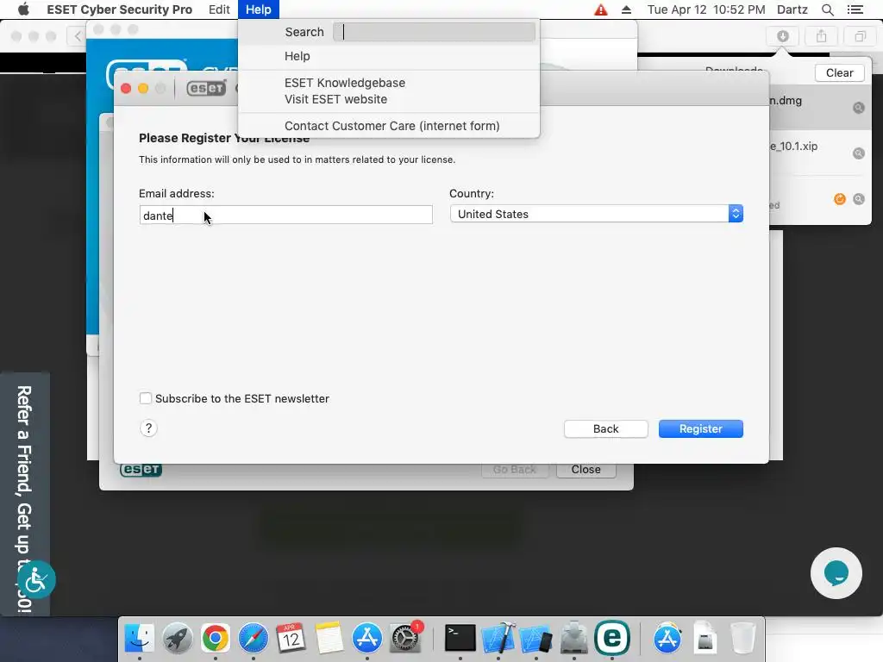The image size is (883, 662).
Task: Open ESET Knowledgebase menu item
Action: point(345,83)
